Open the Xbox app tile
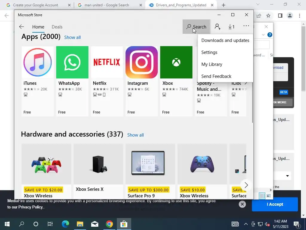306x230 pixels. point(176,81)
